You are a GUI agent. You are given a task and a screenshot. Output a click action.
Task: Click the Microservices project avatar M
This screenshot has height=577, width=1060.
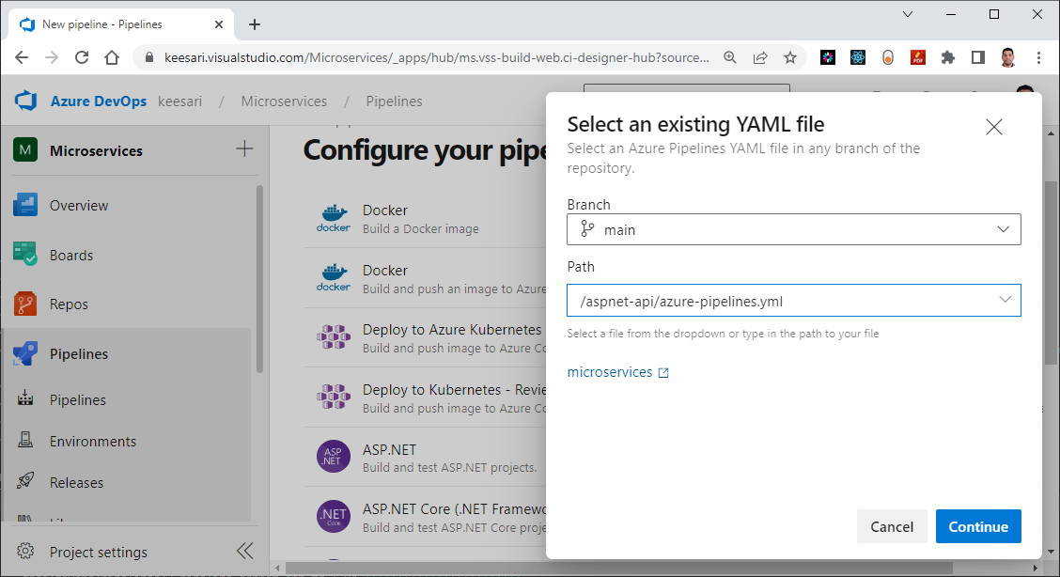click(25, 150)
